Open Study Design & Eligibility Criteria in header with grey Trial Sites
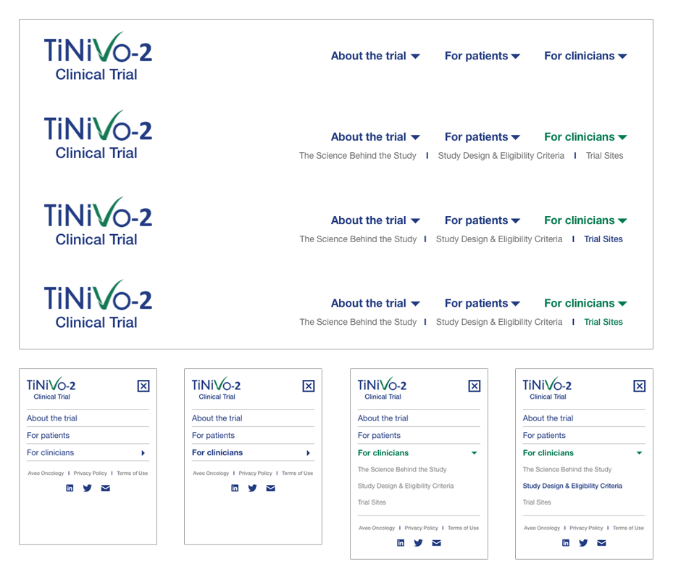Image resolution: width=681 pixels, height=580 pixels. coord(501,156)
